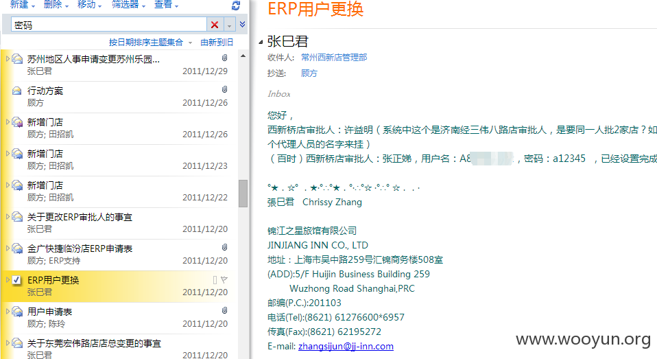Viewport: 657px width, 359px height.
Task: Click attachment icon on 行动方案 mail
Action: pos(224,89)
